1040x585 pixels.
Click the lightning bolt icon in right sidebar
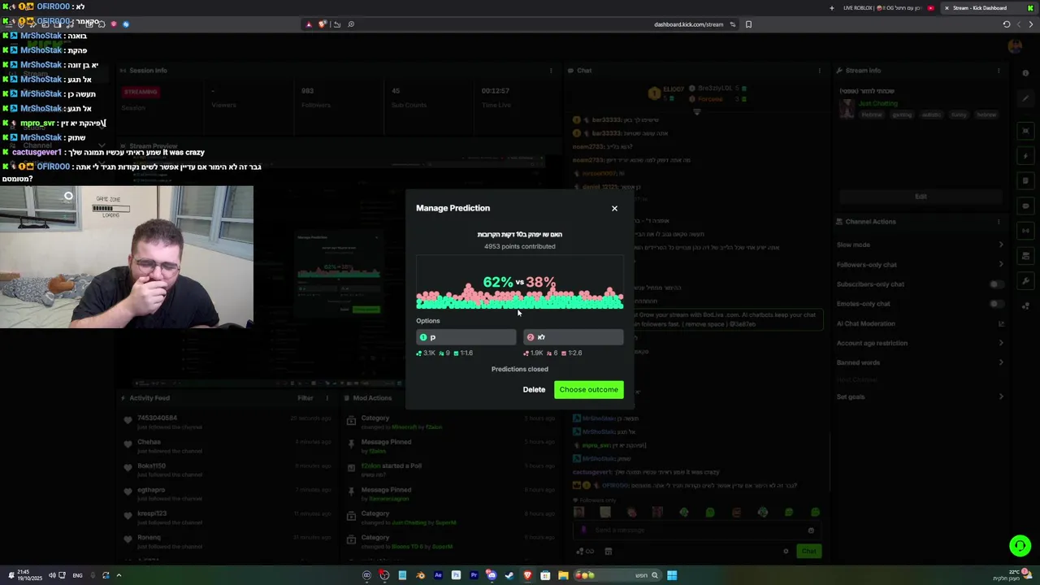coord(1026,156)
